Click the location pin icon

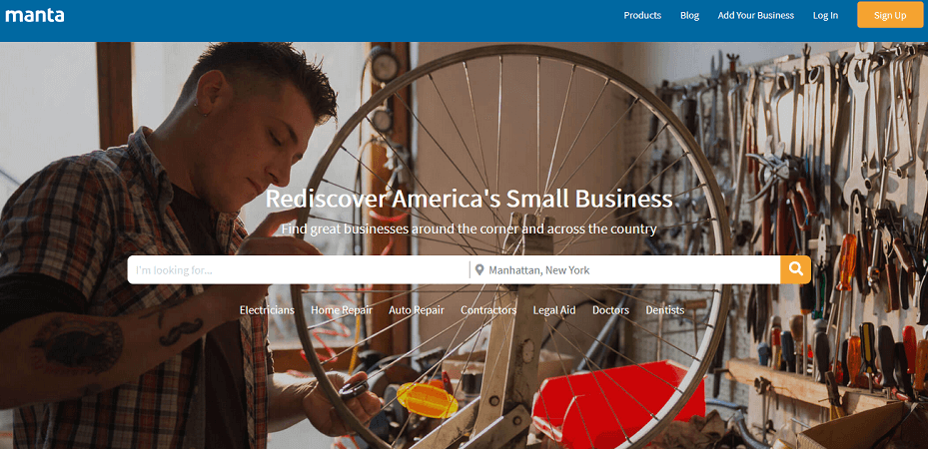pyautogui.click(x=479, y=270)
